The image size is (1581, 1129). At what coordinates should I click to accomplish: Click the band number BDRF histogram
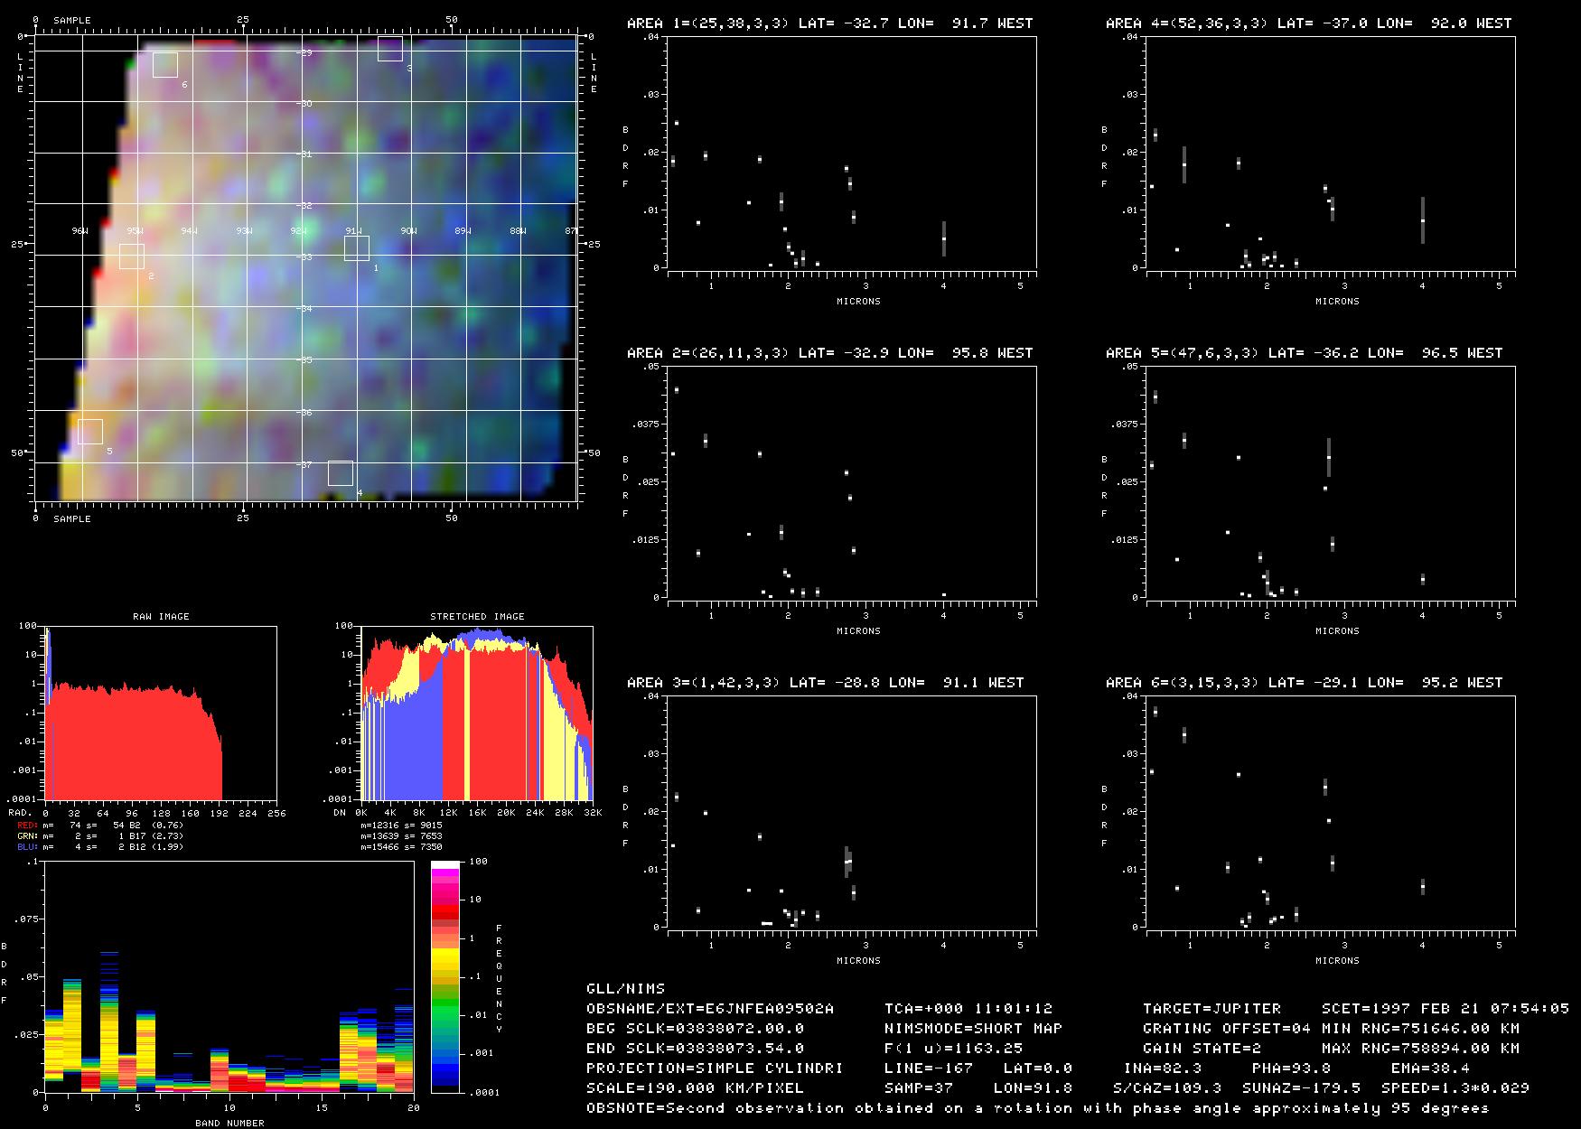pyautogui.click(x=229, y=976)
